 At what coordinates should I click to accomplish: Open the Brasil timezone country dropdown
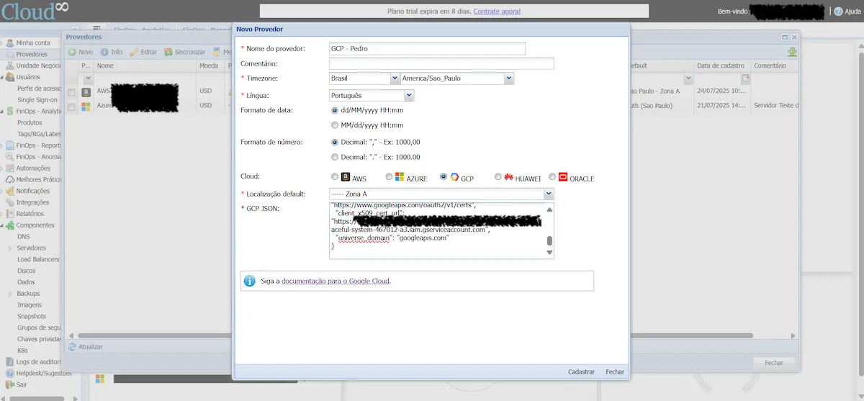(395, 78)
